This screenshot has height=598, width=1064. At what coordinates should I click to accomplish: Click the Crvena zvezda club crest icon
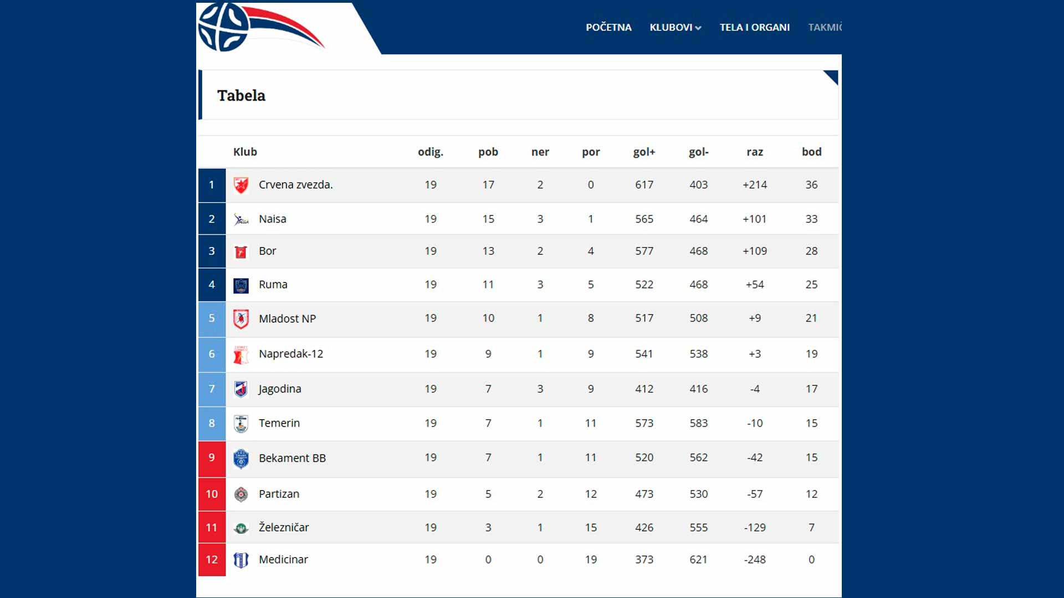[241, 185]
